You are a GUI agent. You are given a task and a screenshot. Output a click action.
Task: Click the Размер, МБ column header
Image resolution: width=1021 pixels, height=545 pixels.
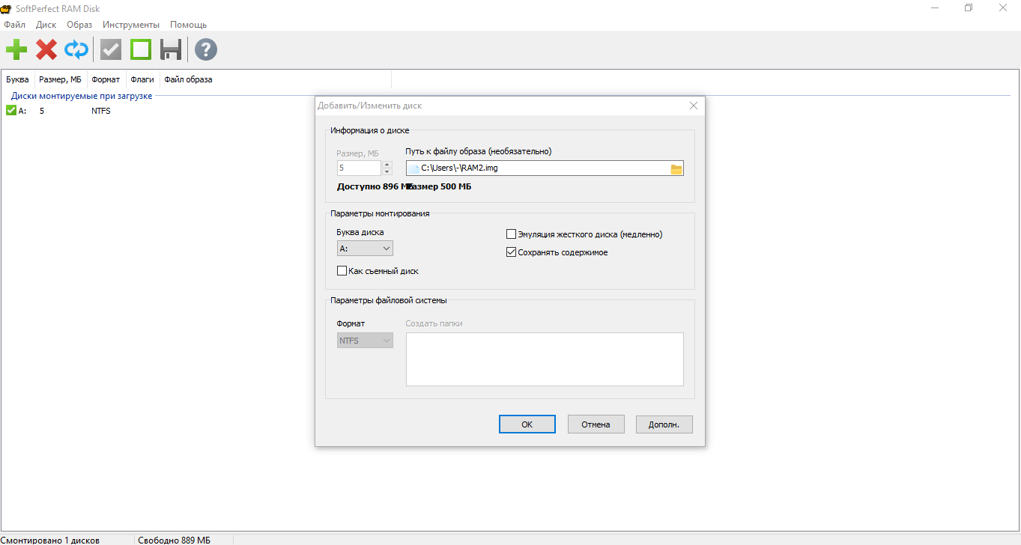tap(60, 79)
